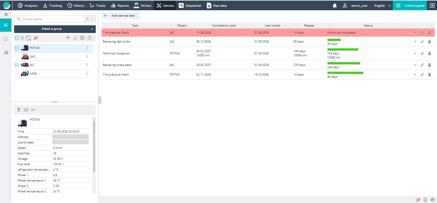Check the GAZ vehicle checkbox

[17, 56]
